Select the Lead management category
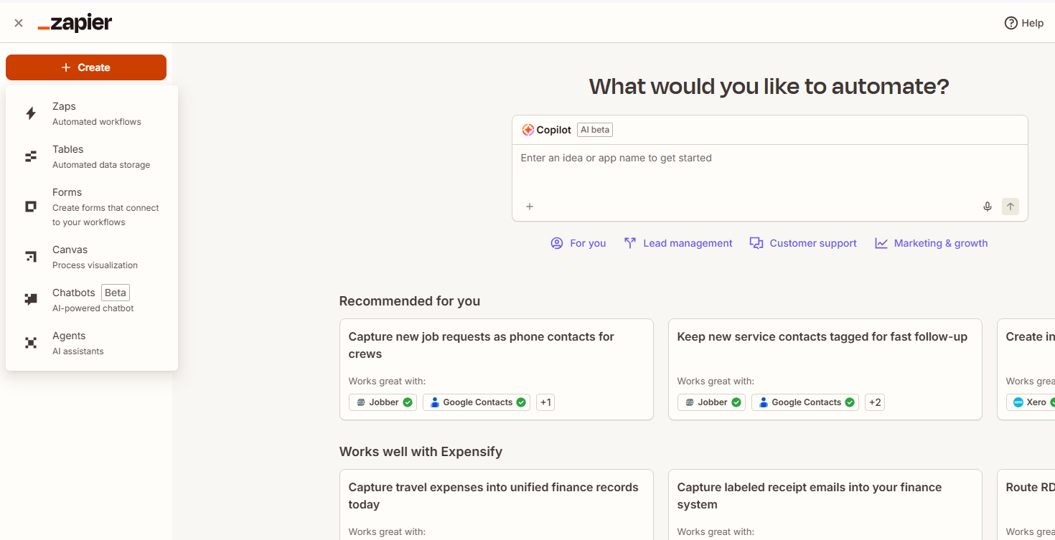The image size is (1055, 540). pos(678,243)
